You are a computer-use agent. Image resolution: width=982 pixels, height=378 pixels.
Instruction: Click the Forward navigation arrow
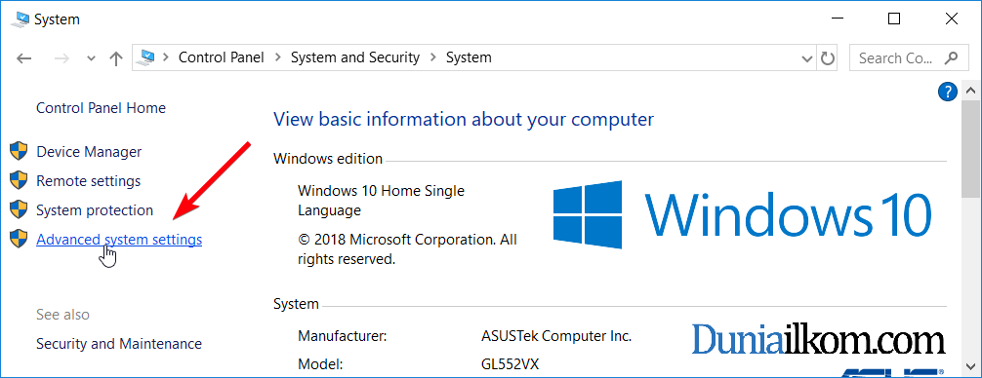(x=61, y=58)
